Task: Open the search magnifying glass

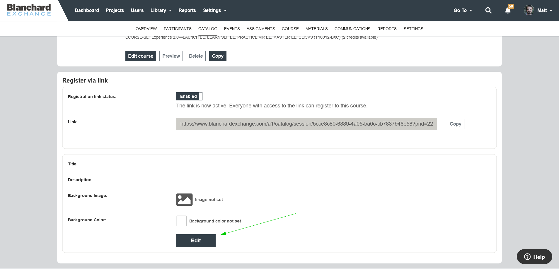Action: tap(488, 10)
